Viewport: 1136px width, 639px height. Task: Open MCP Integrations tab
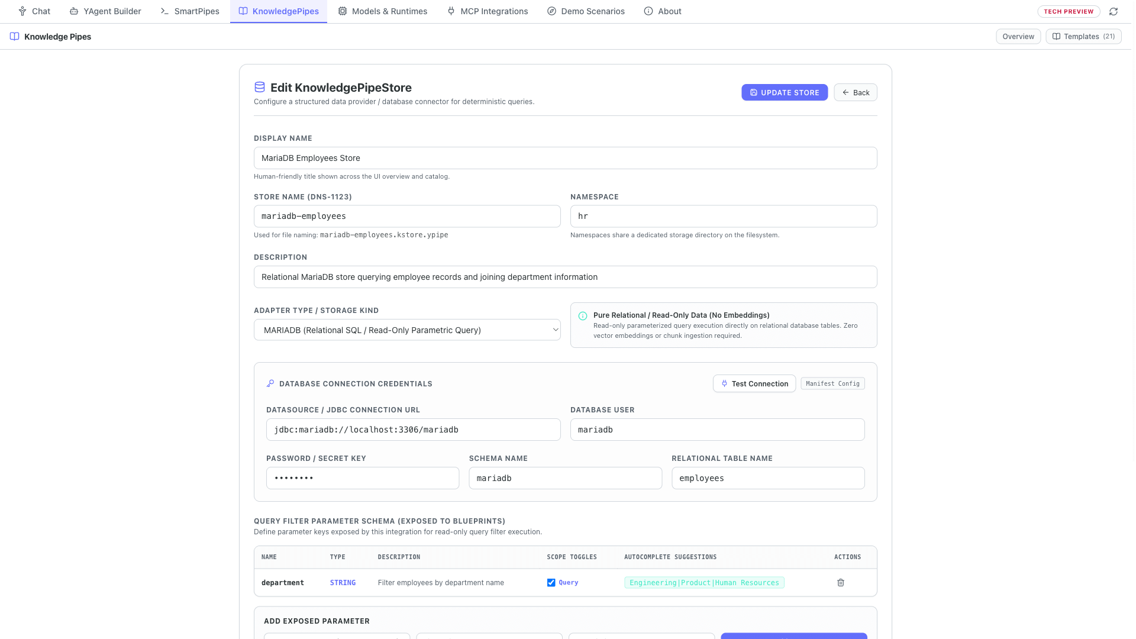[488, 11]
